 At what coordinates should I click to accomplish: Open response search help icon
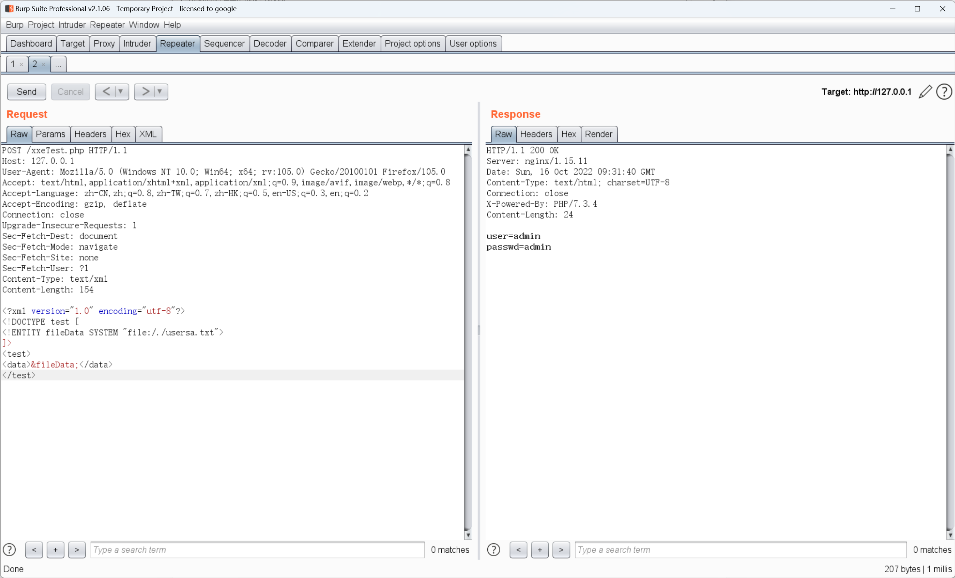click(x=493, y=549)
